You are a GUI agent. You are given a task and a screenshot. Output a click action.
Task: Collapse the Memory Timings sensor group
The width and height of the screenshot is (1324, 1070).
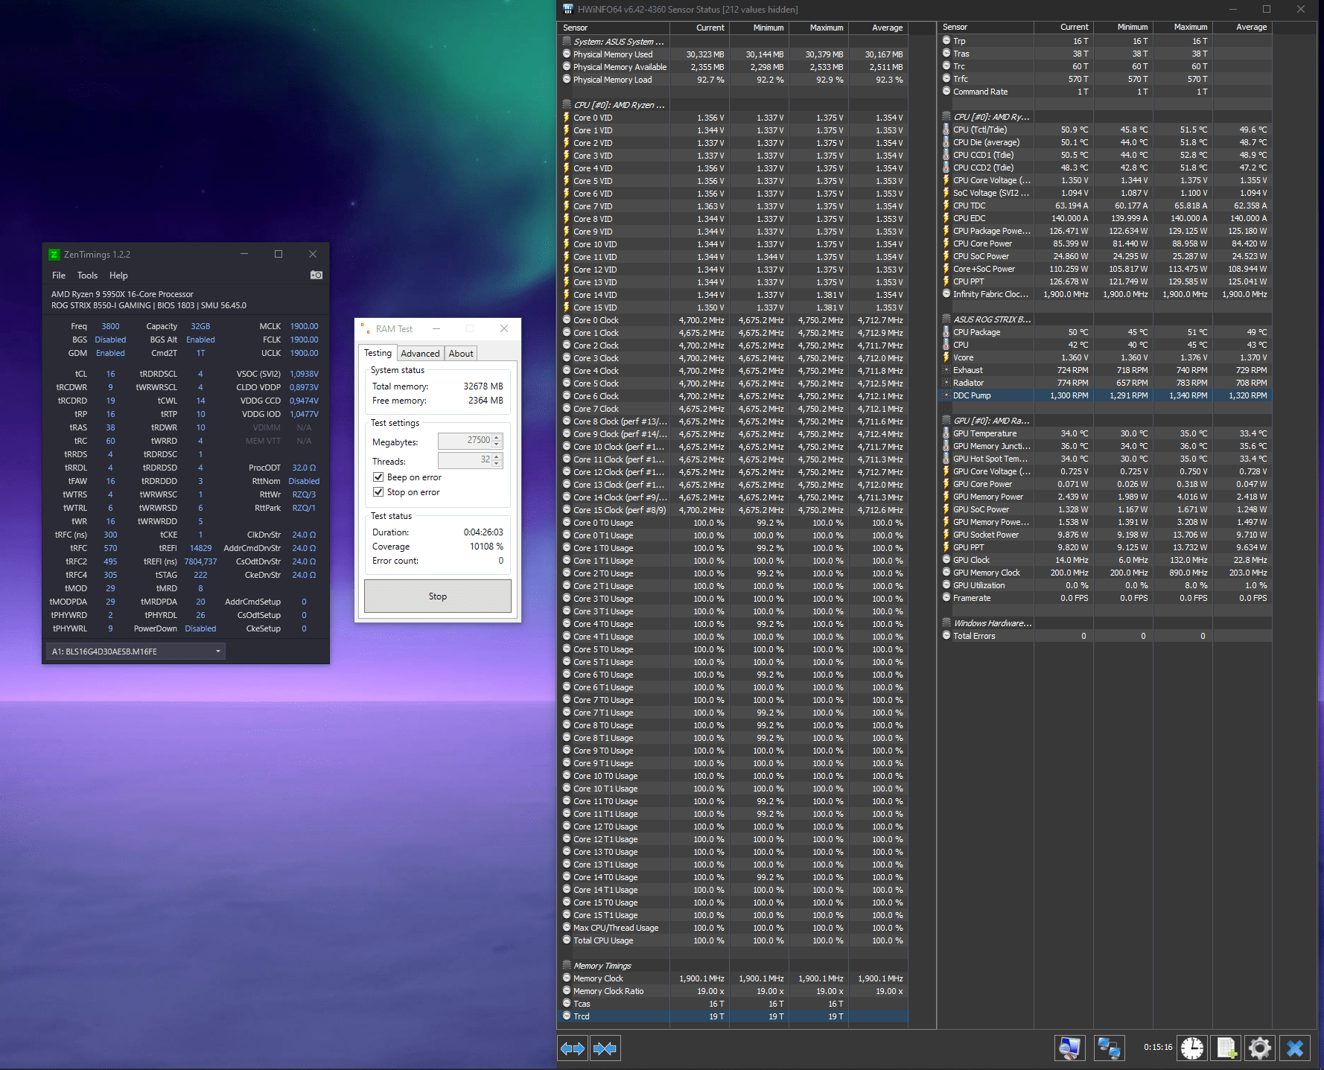(567, 966)
